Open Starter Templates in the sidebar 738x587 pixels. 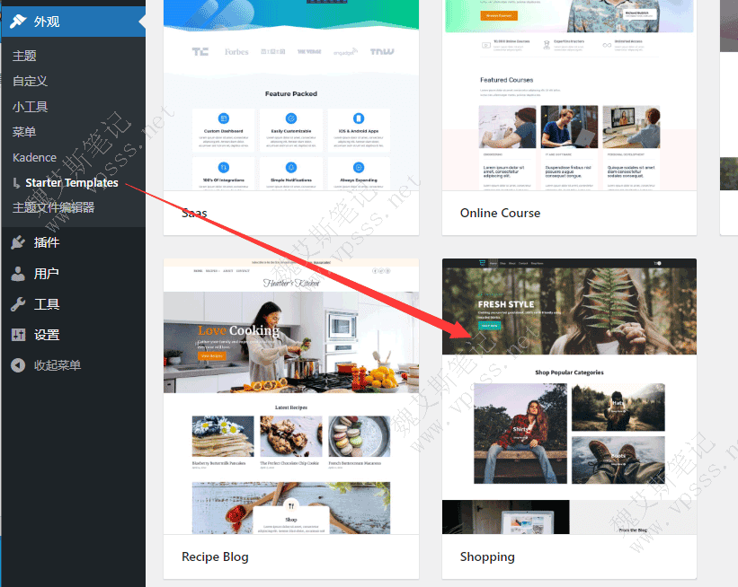coord(72,182)
